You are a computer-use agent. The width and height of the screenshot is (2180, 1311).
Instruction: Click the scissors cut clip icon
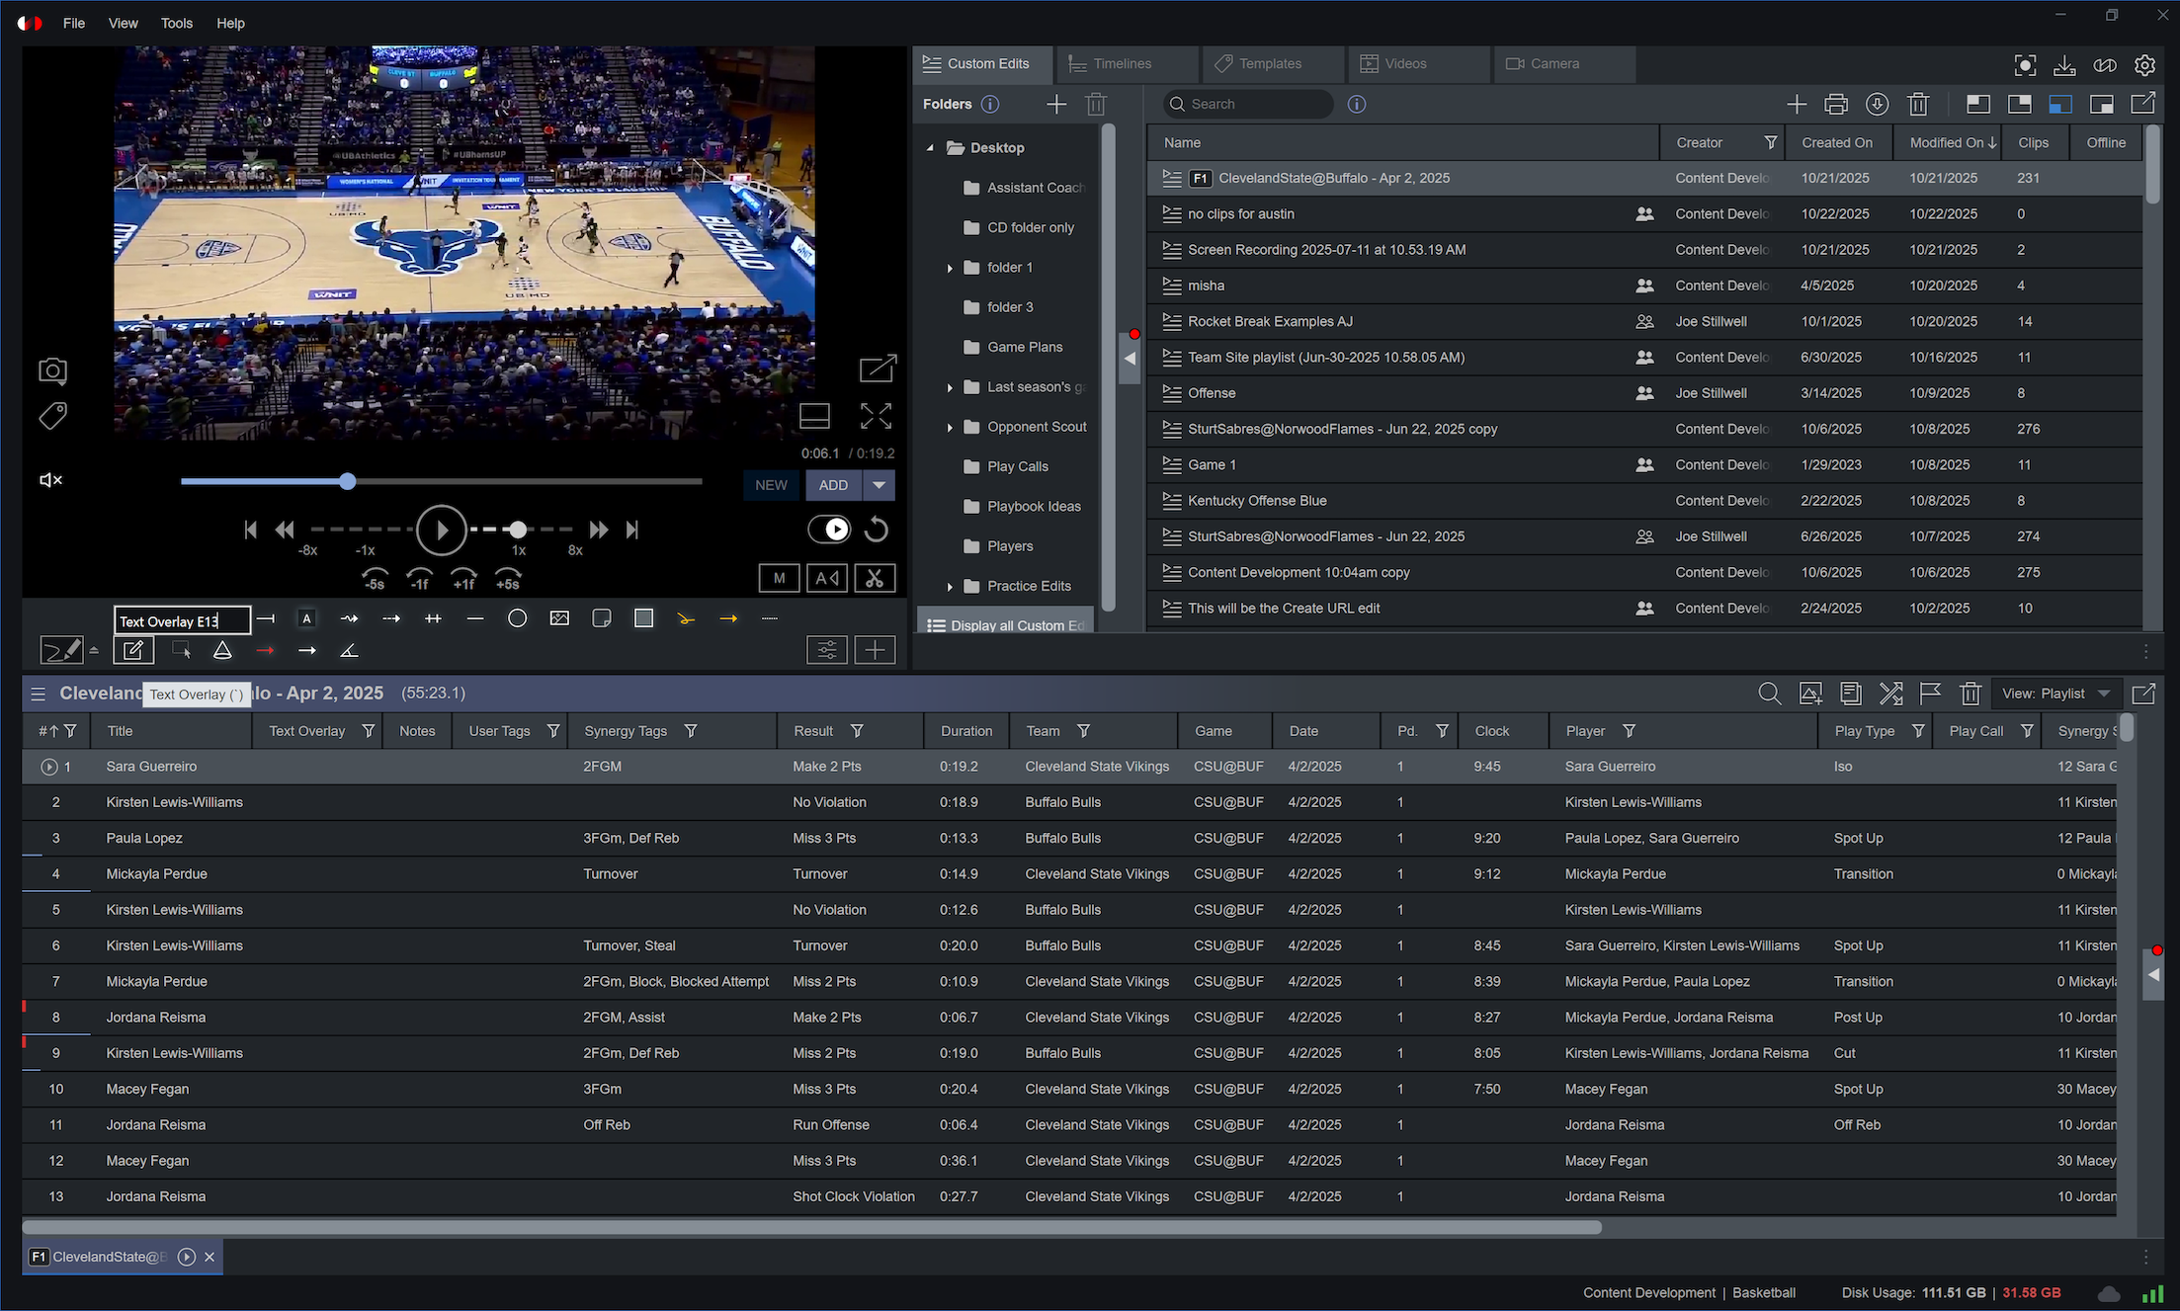tap(875, 579)
